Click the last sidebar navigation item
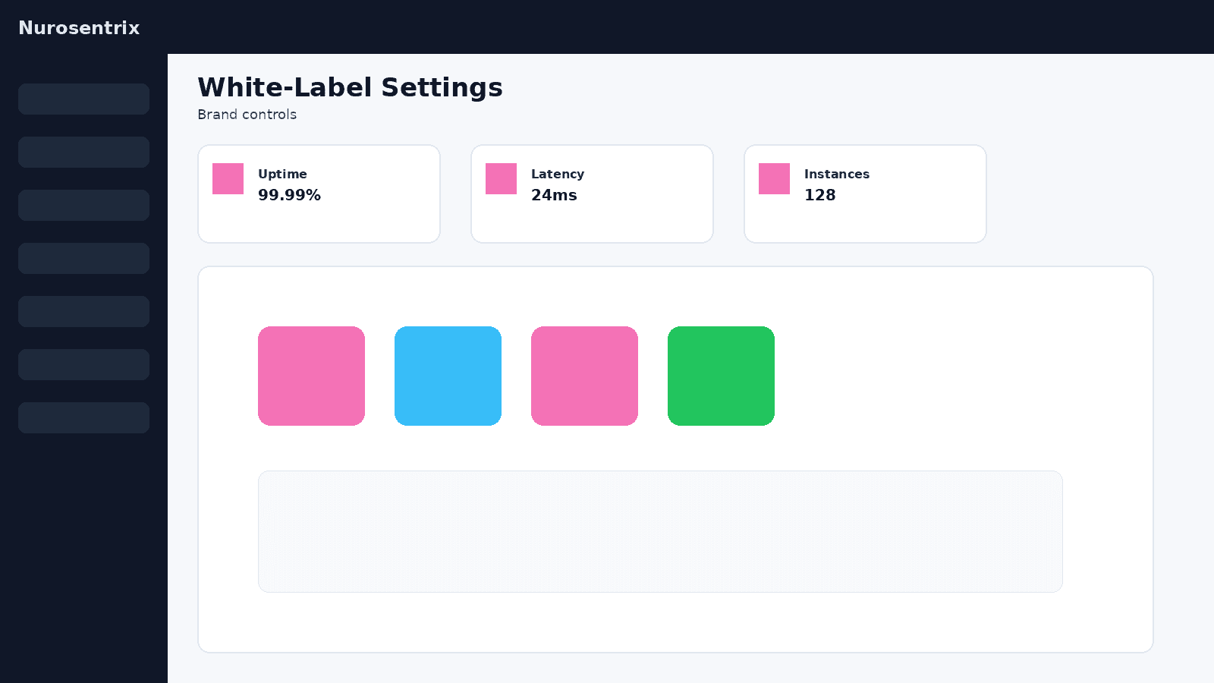 coord(83,417)
